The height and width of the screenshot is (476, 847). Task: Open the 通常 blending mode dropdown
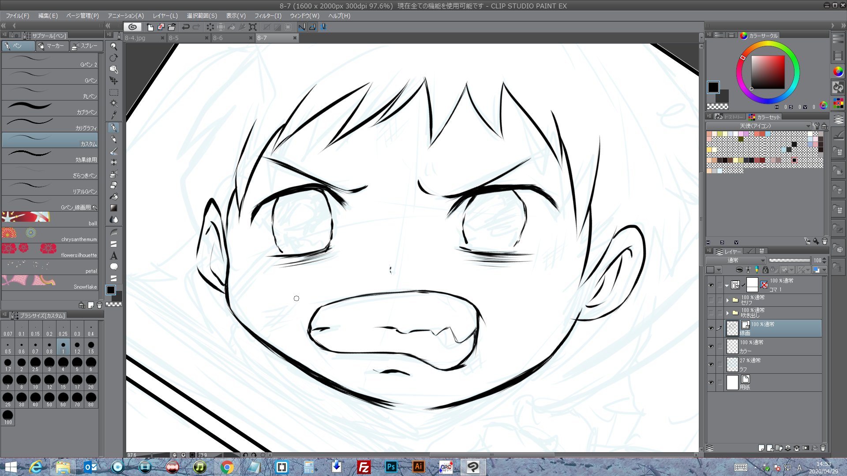click(735, 260)
